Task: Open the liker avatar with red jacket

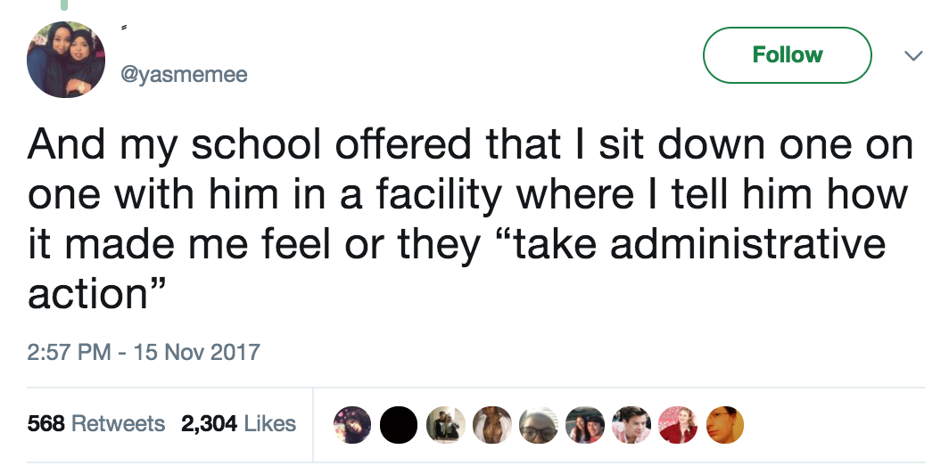Action: tap(678, 425)
